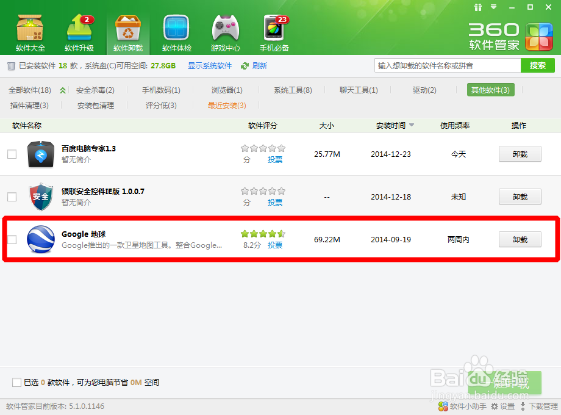
Task: Sort by the 使用频率 column header
Action: coord(455,125)
